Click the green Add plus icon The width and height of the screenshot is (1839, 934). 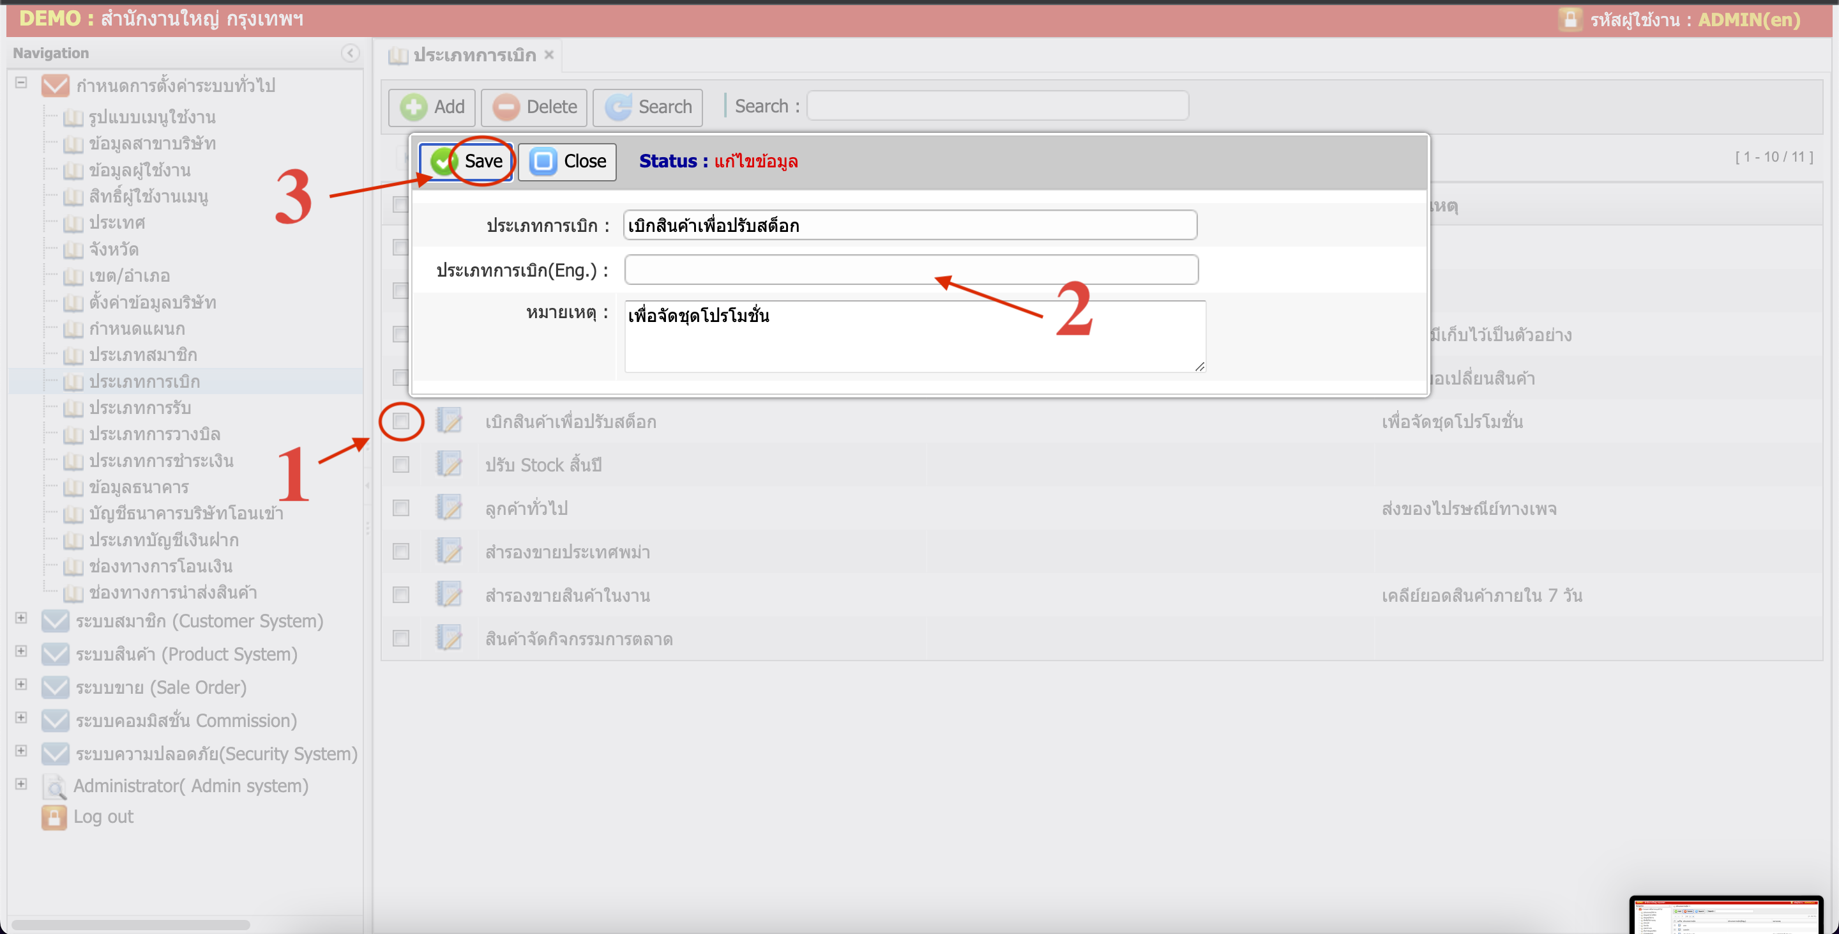coord(413,107)
